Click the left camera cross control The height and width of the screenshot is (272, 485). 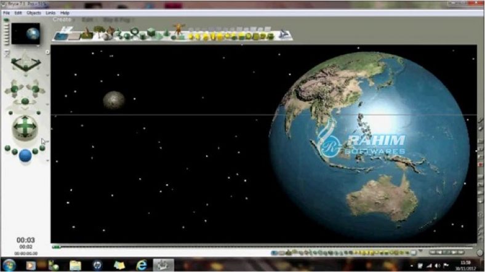(x=14, y=89)
